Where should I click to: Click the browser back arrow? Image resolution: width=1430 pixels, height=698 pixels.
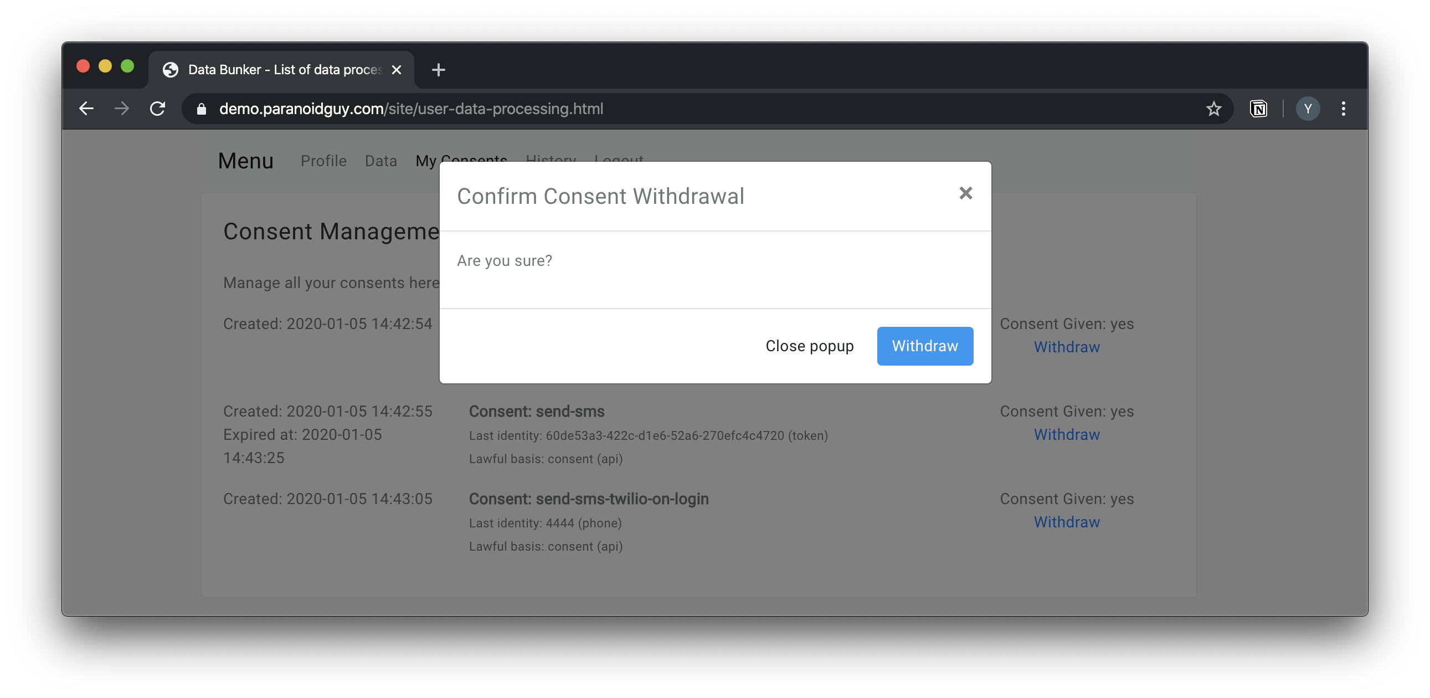pyautogui.click(x=86, y=108)
